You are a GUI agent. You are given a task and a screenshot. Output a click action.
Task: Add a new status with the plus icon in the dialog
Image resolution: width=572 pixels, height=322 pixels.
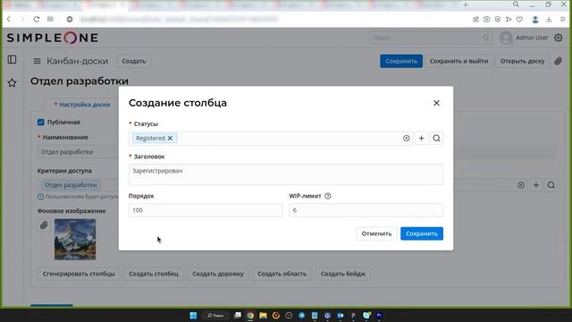[421, 138]
